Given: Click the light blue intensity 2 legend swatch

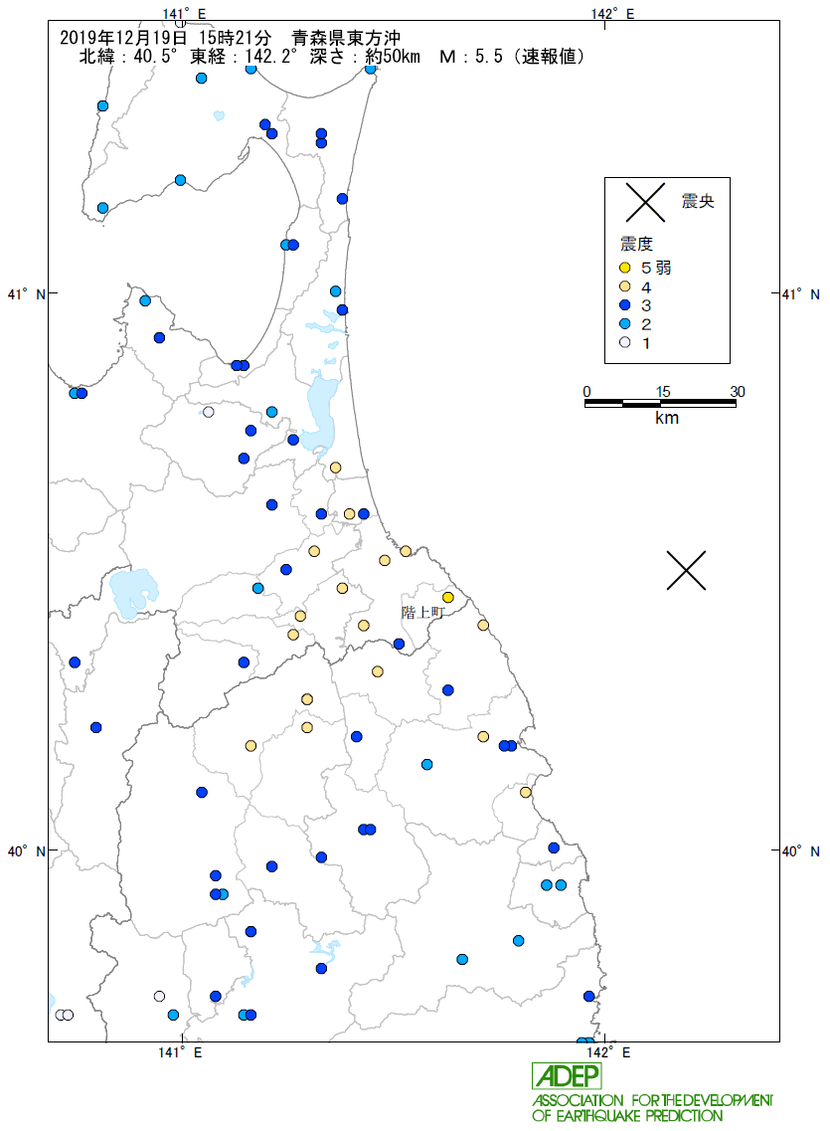Looking at the screenshot, I should [624, 324].
